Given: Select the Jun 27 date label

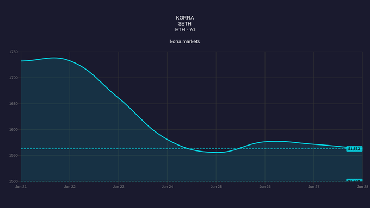Looking at the screenshot, I should click(314, 187).
